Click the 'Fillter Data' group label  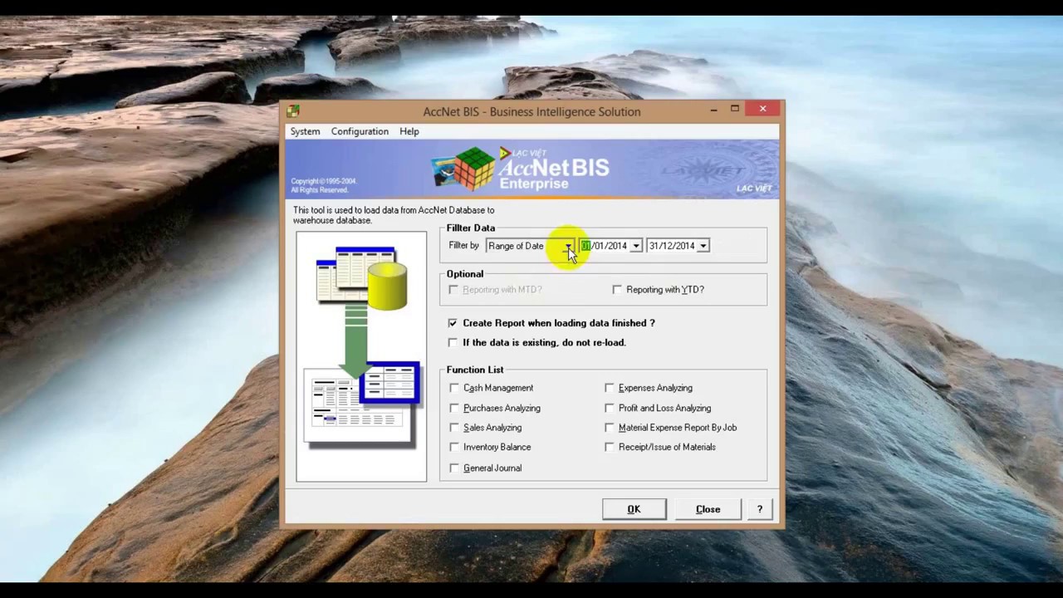(471, 228)
